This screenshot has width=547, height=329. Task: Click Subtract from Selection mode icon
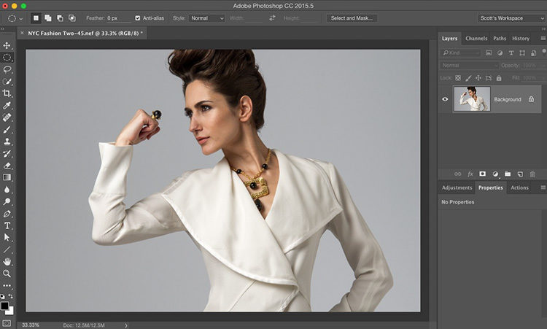[60, 18]
